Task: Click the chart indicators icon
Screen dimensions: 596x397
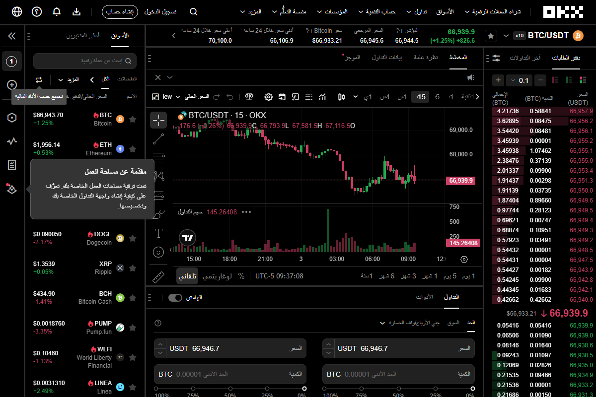Action: [322, 97]
